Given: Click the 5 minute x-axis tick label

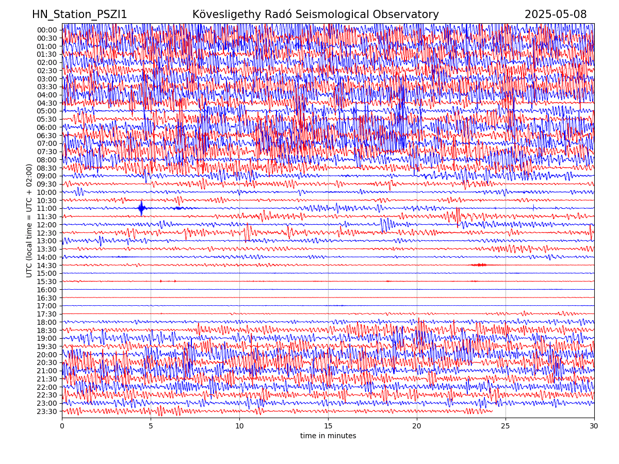Looking at the screenshot, I should [151, 426].
